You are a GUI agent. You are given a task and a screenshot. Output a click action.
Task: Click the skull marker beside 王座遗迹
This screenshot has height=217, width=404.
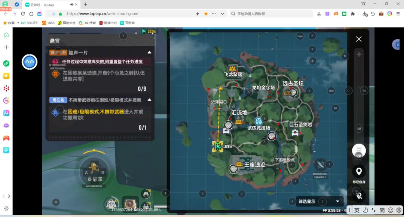coord(233,169)
